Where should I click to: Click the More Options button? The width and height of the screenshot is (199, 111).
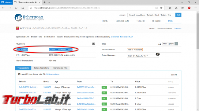click(168, 44)
